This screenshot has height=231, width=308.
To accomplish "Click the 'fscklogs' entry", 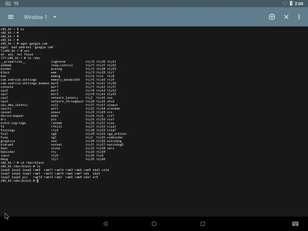I will (8, 130).
